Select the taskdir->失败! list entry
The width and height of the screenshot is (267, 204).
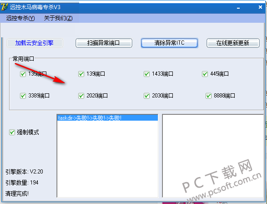pos(108,118)
